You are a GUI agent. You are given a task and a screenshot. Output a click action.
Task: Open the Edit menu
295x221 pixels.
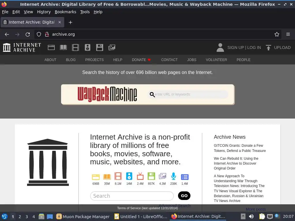point(16,12)
